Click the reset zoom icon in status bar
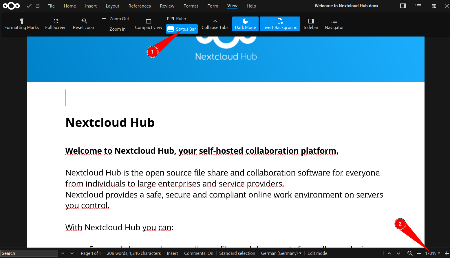 410,253
